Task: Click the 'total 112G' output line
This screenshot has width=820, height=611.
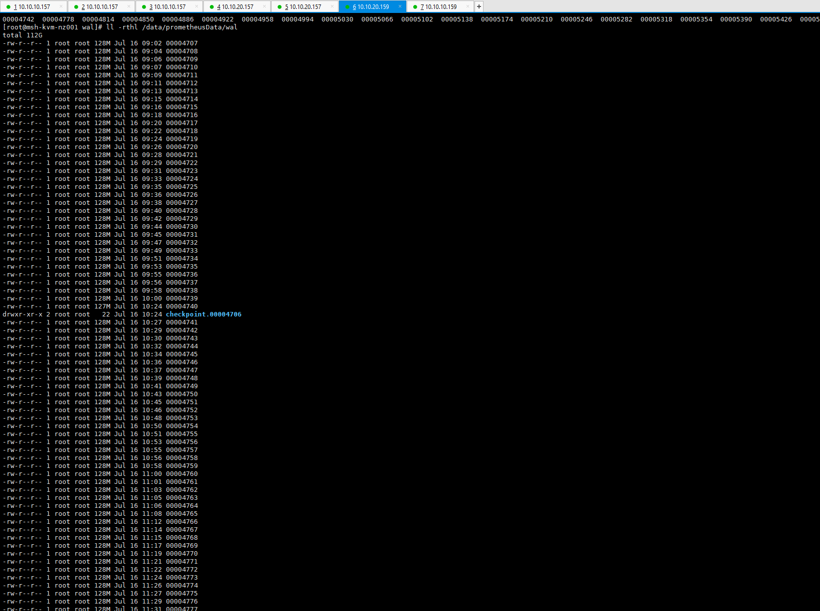Action: pos(22,35)
